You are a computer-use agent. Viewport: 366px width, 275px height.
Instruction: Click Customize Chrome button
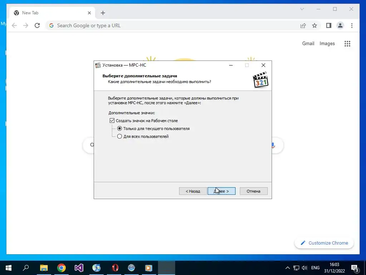click(x=324, y=243)
